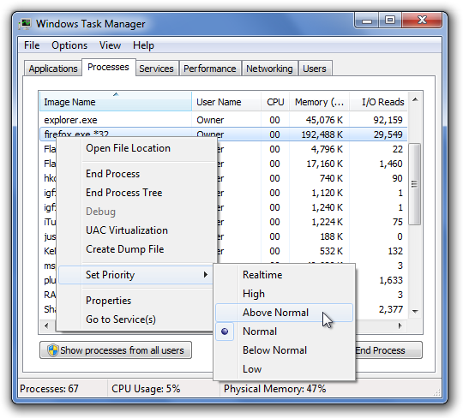Close the Task Manager window
This screenshot has height=418, width=463.
tap(422, 21)
